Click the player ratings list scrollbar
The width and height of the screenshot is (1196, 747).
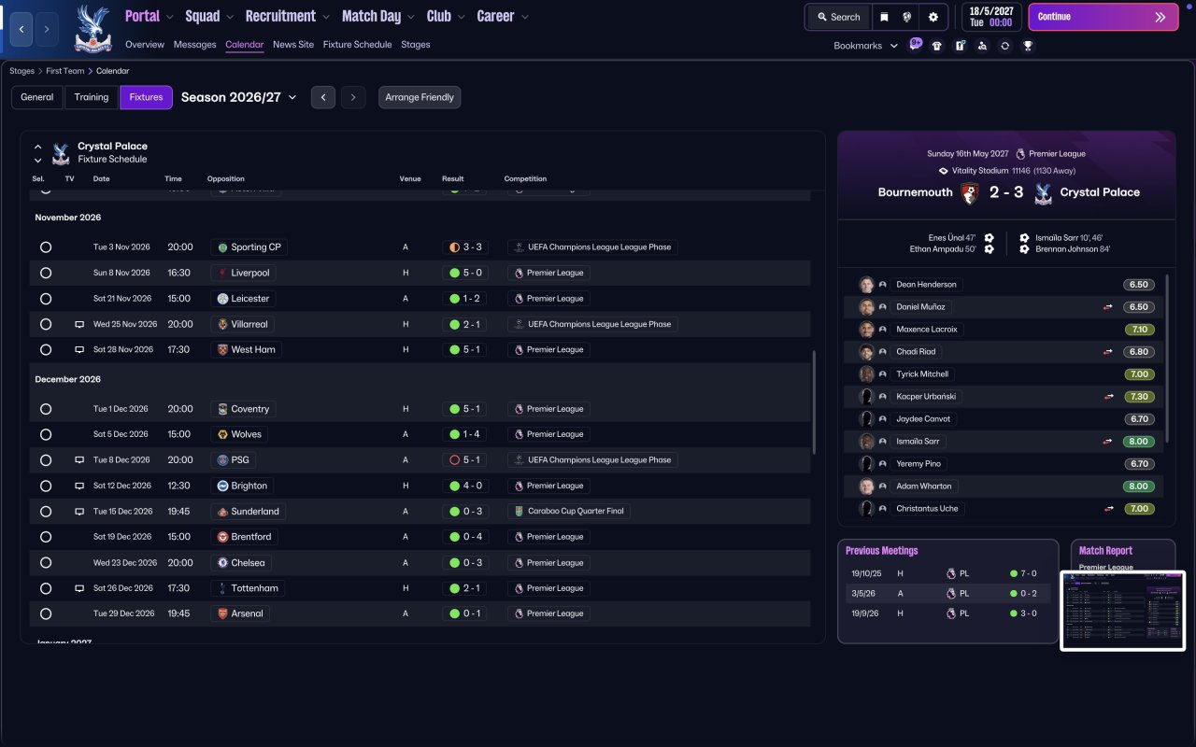click(1168, 359)
